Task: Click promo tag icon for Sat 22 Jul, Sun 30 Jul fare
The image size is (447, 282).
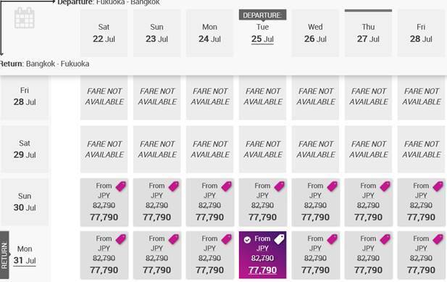Action: [121, 186]
